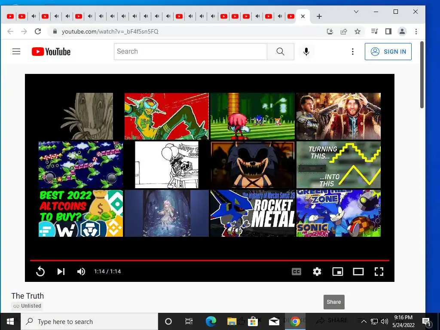Click the page vertical scrollbar thumb
The height and width of the screenshot is (330, 440).
422,75
